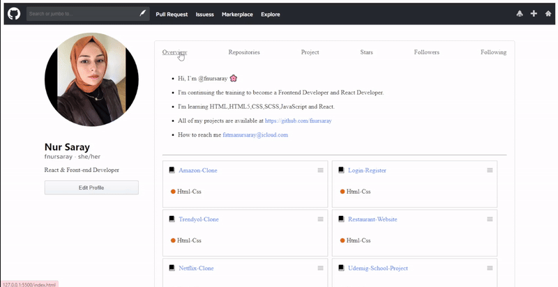Click the Html-Css label on Restaurant-Website card
558x287 pixels.
point(359,240)
